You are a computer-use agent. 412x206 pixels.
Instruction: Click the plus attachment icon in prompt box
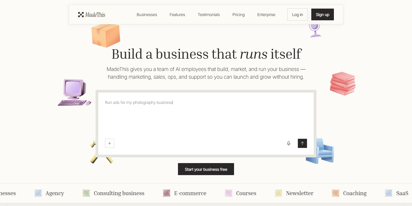click(x=110, y=143)
